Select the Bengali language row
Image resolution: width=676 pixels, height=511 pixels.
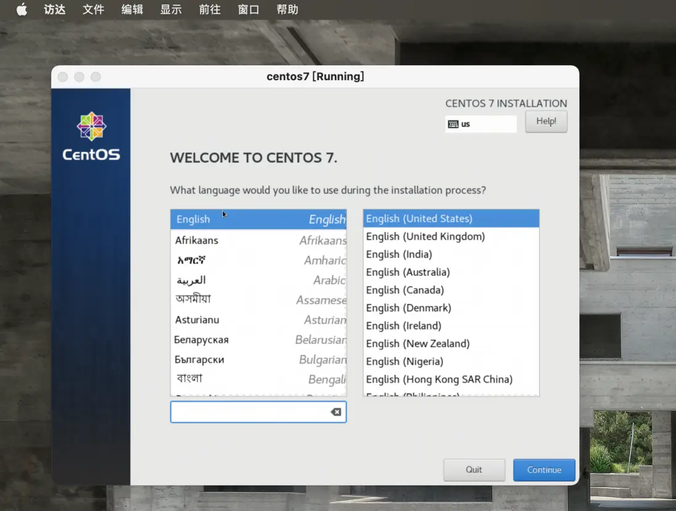(x=258, y=379)
